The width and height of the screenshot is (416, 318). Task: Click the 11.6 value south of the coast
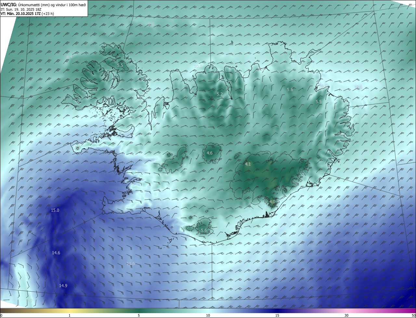(x=131, y=264)
